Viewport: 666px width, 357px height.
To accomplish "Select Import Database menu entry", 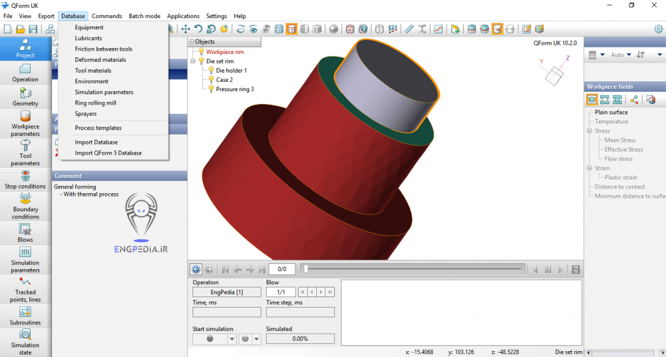I will click(96, 142).
